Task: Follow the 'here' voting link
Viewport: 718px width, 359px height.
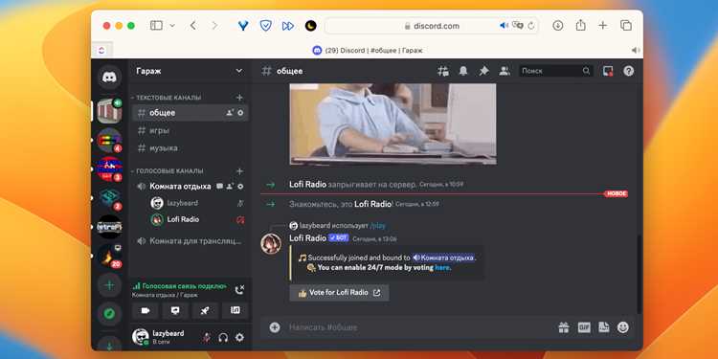Action: [x=442, y=267]
